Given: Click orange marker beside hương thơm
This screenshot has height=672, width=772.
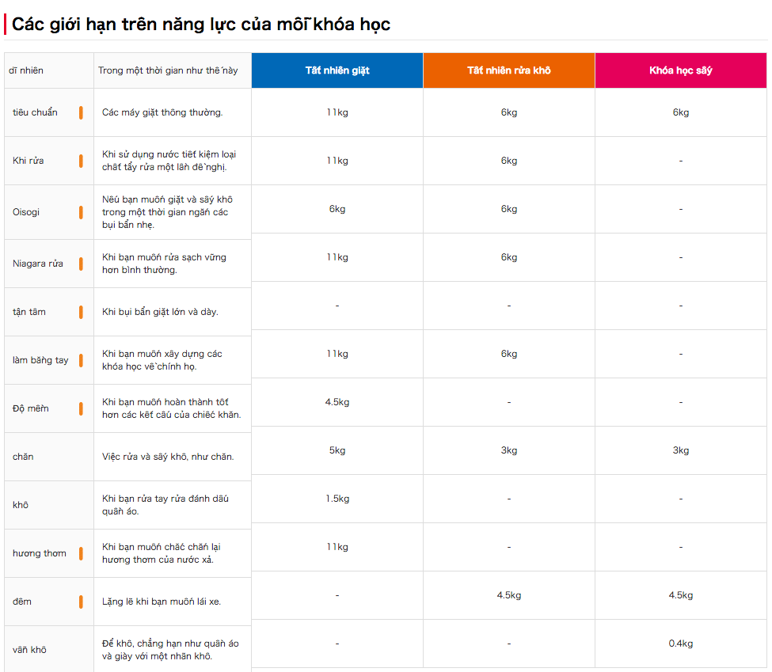Looking at the screenshot, I should (81, 553).
